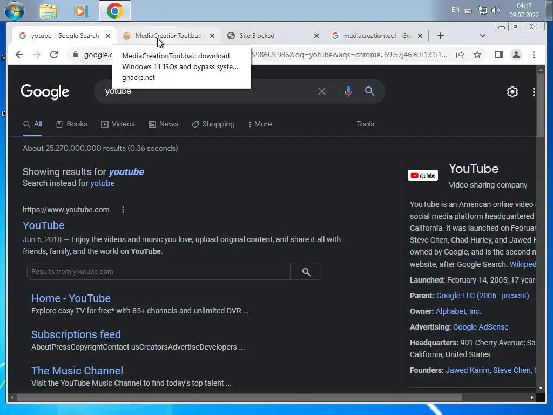This screenshot has height=415, width=553.
Task: Click the EN language indicator
Action: pyautogui.click(x=455, y=10)
